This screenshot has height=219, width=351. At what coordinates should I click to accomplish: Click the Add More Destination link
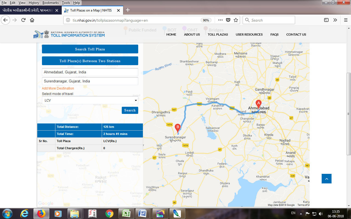click(x=58, y=88)
